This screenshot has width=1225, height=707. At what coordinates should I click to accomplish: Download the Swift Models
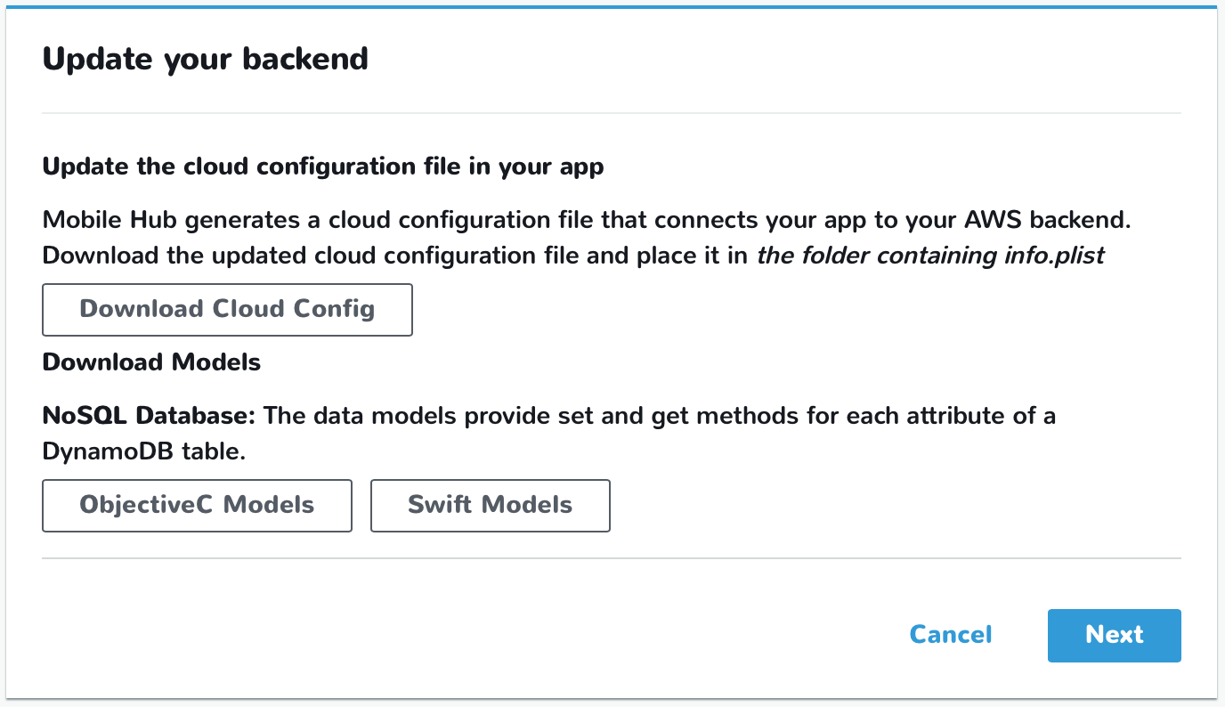pyautogui.click(x=490, y=505)
